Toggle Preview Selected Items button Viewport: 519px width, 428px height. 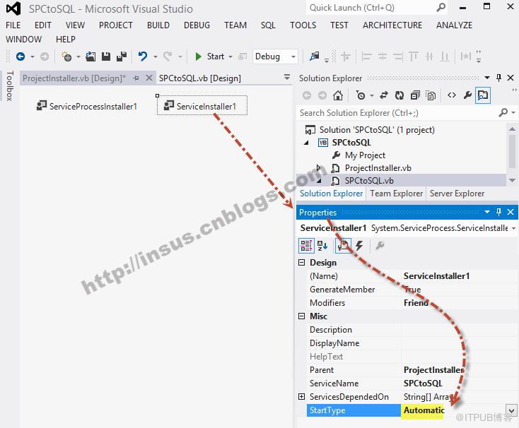click(483, 95)
